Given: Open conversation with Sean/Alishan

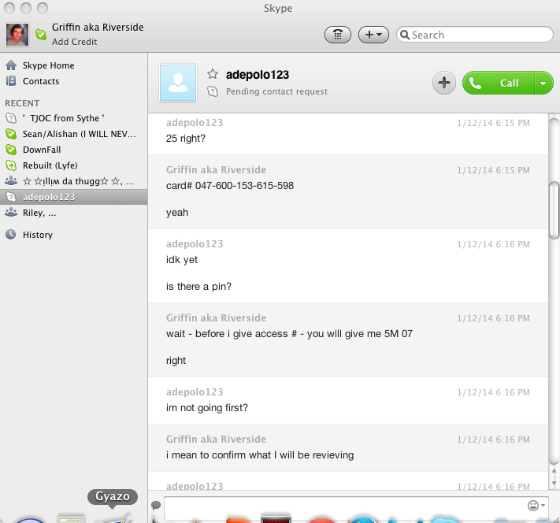Looking at the screenshot, I should tap(73, 134).
